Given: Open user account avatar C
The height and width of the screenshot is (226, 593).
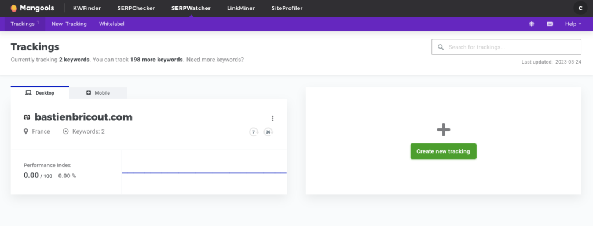Looking at the screenshot, I should coord(580,8).
